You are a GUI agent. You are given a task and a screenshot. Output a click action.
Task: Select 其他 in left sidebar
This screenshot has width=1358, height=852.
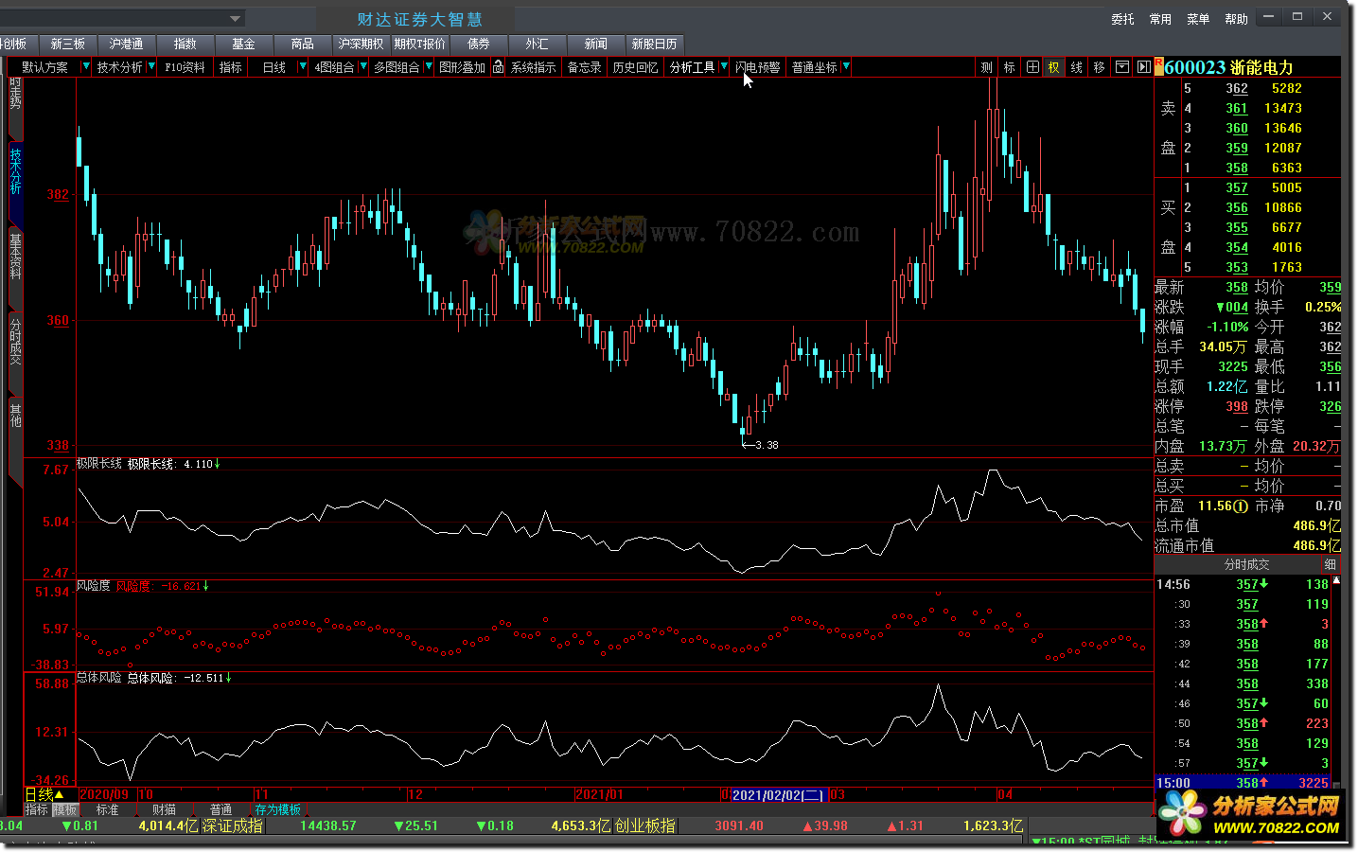(15, 415)
